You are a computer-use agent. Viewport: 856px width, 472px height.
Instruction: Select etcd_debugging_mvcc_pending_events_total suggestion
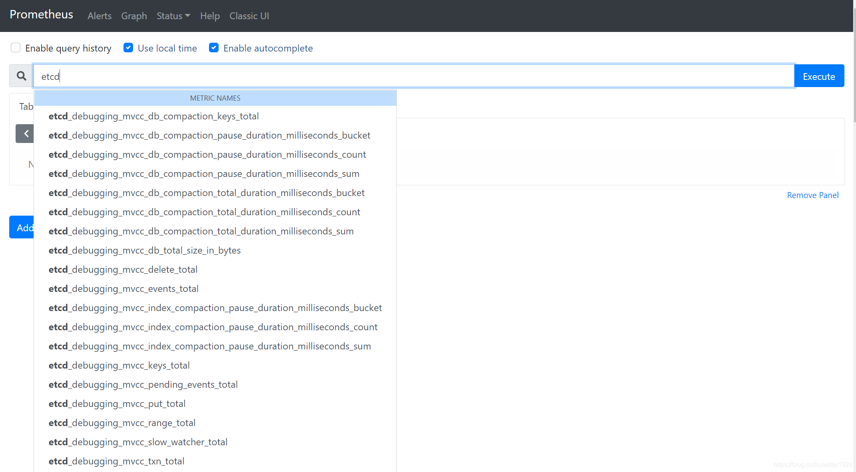point(215,385)
